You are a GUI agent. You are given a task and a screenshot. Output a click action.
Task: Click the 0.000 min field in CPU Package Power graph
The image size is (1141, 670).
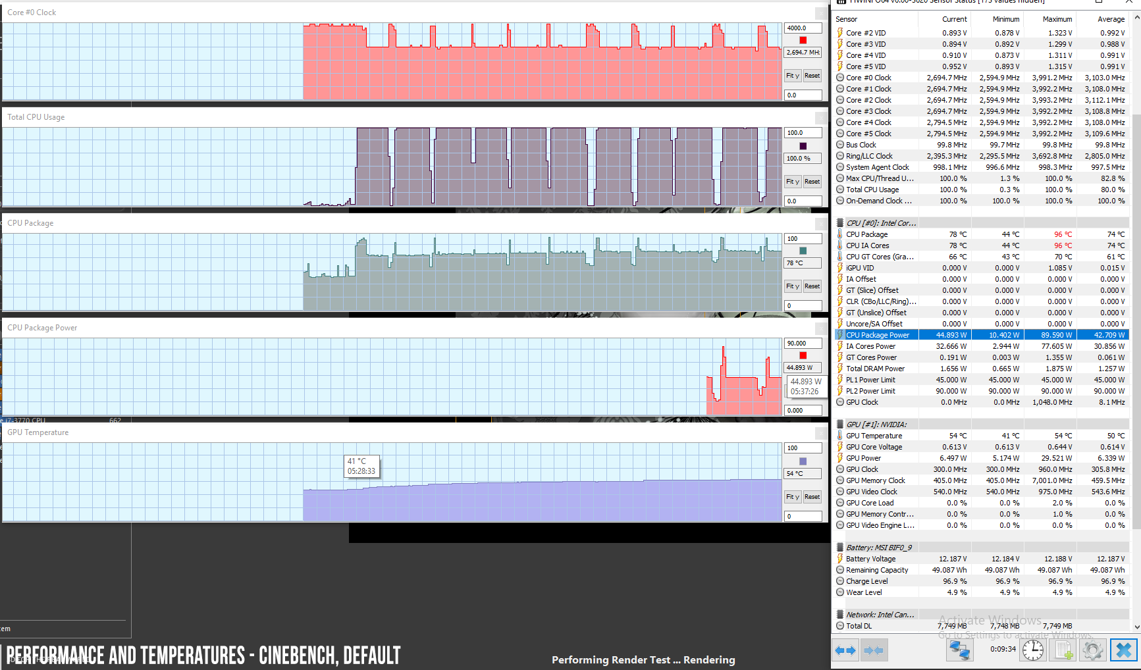tap(803, 411)
